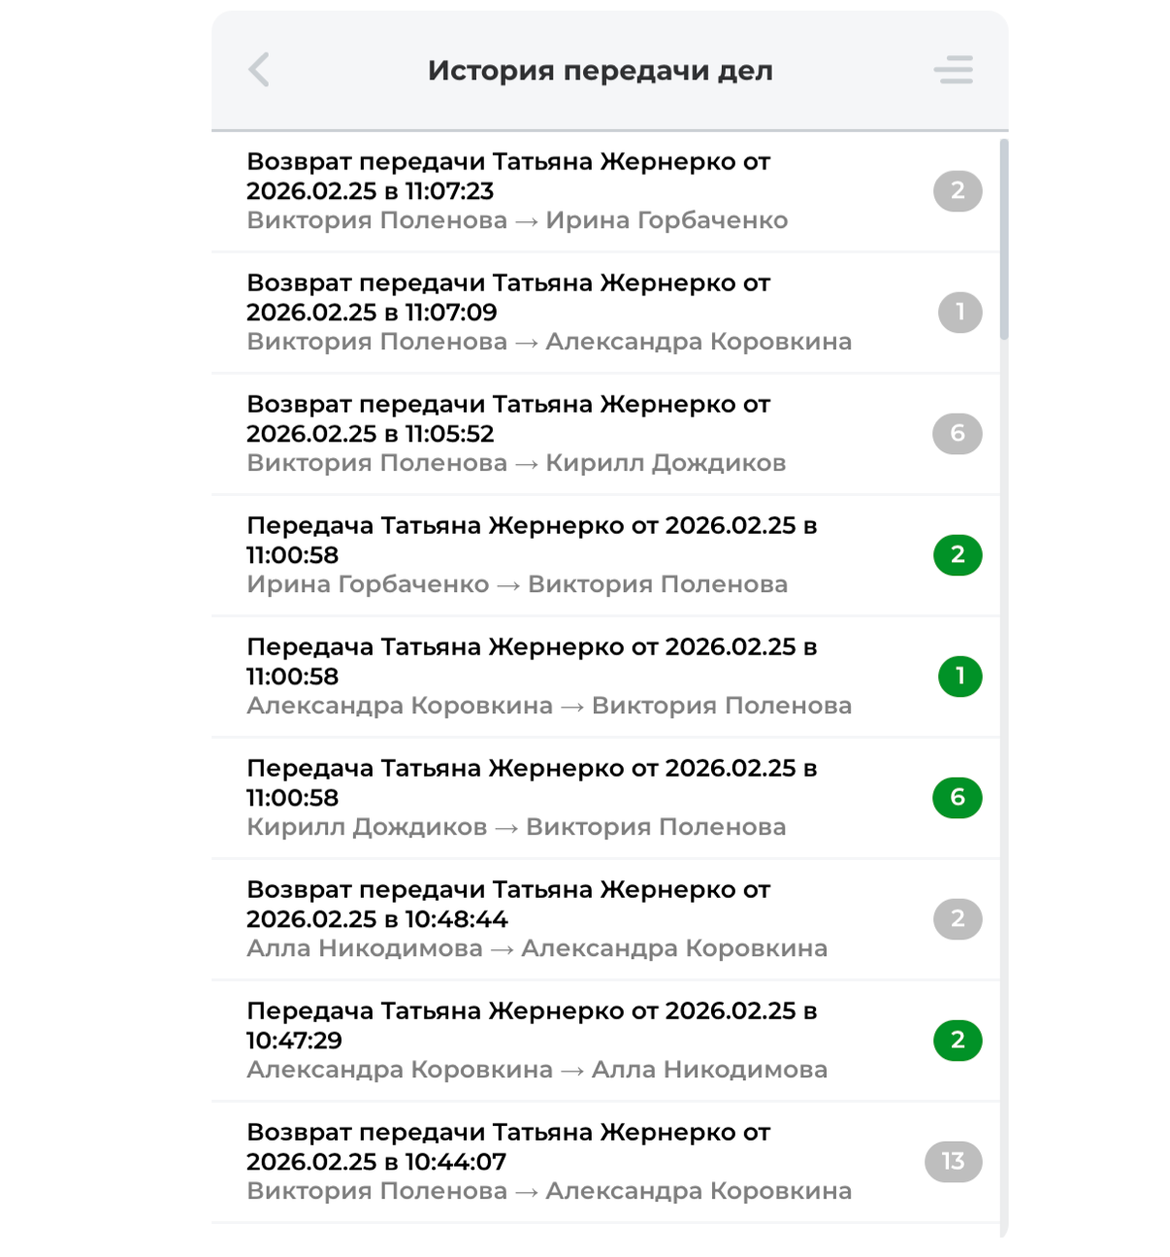This screenshot has height=1257, width=1170.
Task: Open Алла Никодимова return at 10:48:44
Action: coord(543,919)
